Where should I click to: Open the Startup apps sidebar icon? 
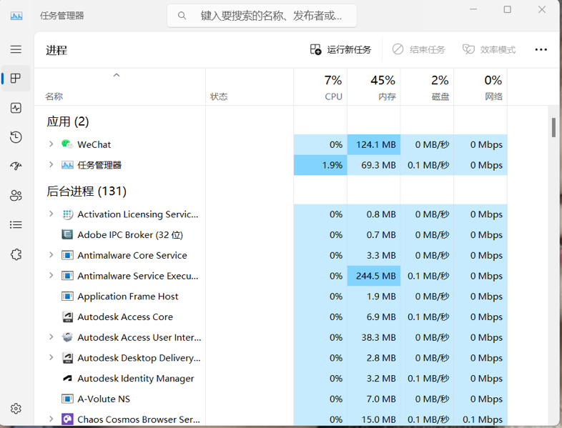pyautogui.click(x=16, y=166)
